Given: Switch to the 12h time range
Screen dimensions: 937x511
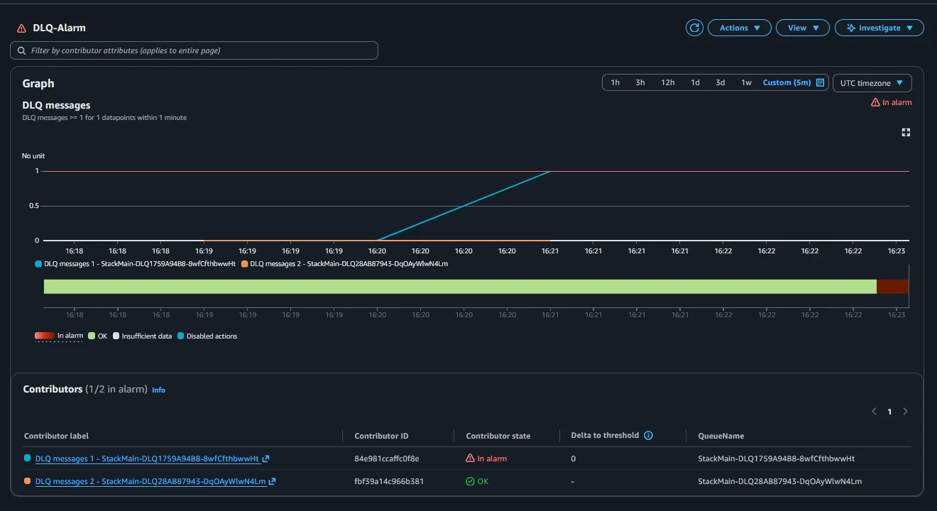Looking at the screenshot, I should [x=667, y=83].
